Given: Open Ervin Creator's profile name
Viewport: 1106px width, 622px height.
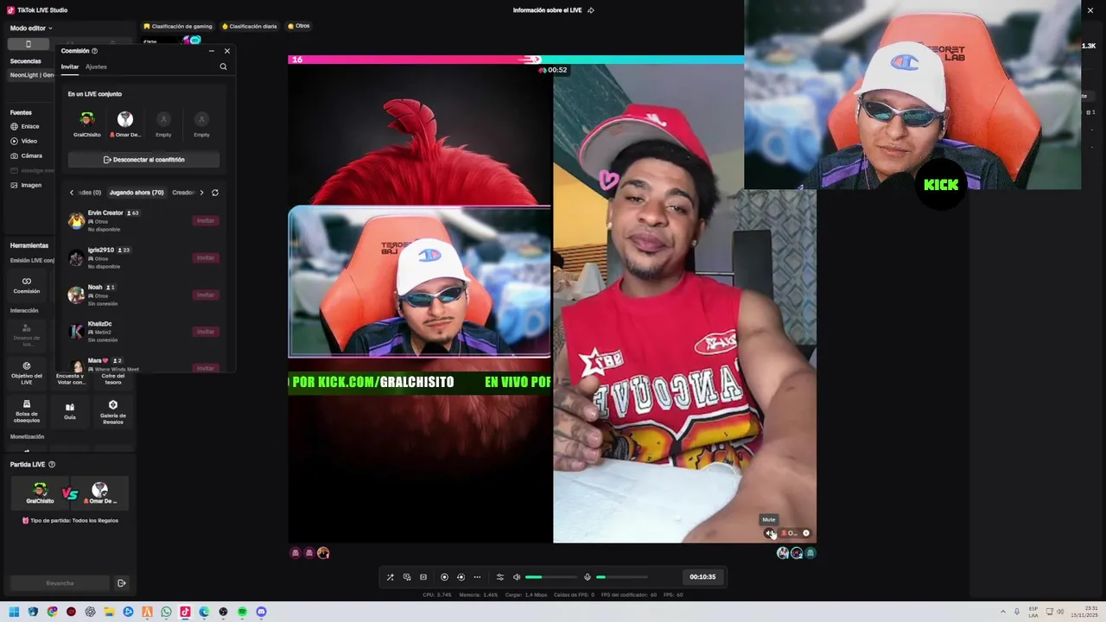Looking at the screenshot, I should (x=105, y=213).
